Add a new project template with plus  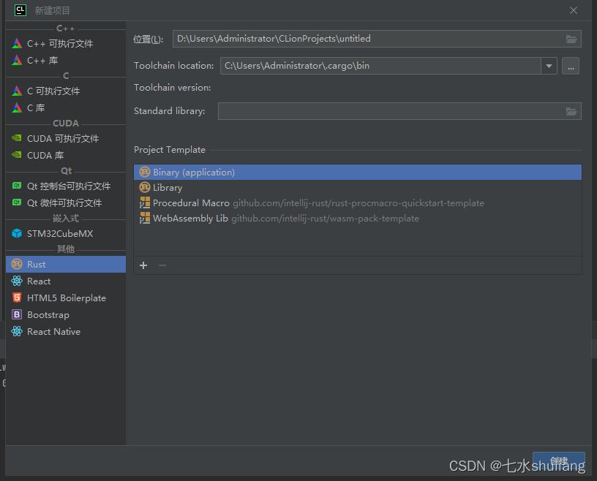tap(143, 265)
